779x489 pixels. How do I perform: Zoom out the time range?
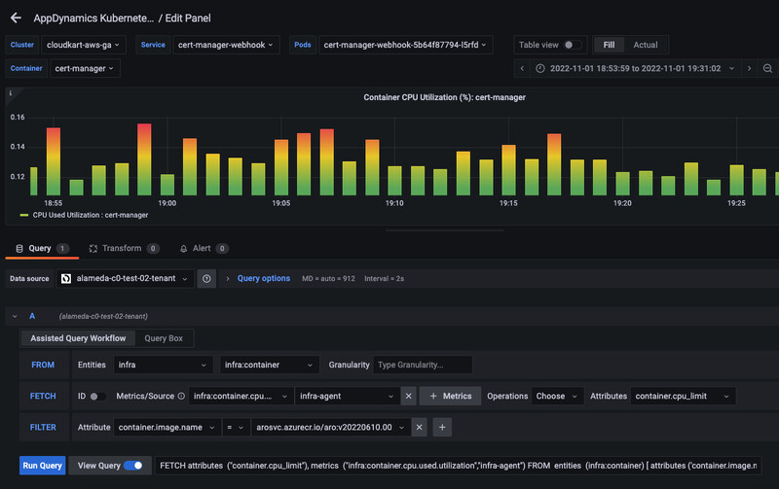click(x=767, y=68)
